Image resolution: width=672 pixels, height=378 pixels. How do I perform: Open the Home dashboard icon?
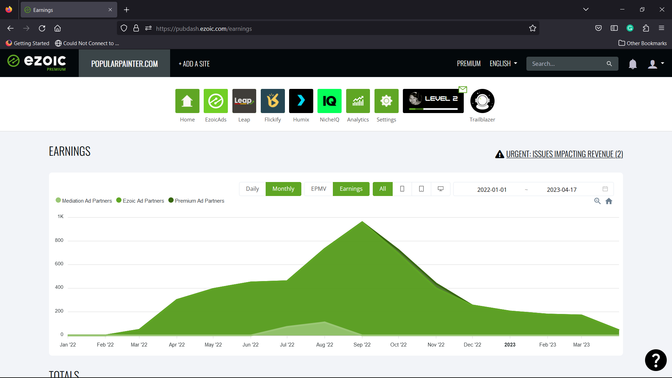[x=187, y=101]
